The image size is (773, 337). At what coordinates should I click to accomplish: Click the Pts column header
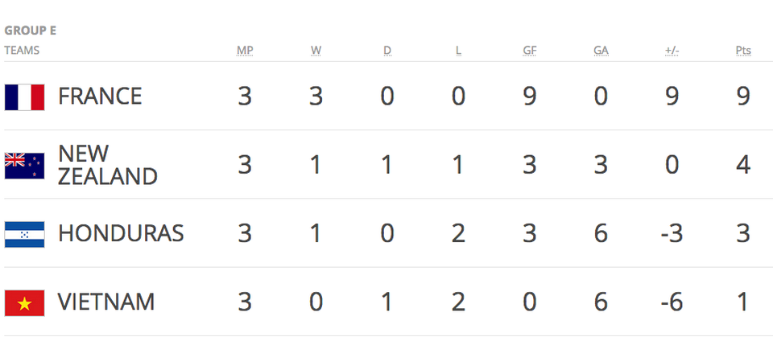[x=743, y=51]
